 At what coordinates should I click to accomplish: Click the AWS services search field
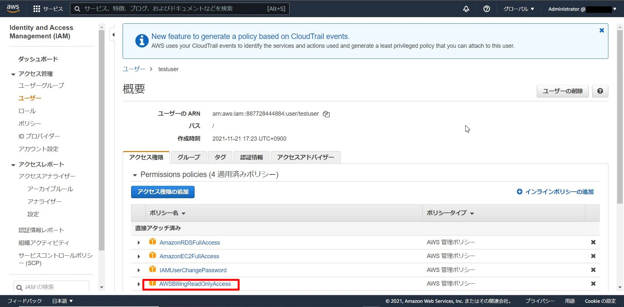pyautogui.click(x=180, y=9)
